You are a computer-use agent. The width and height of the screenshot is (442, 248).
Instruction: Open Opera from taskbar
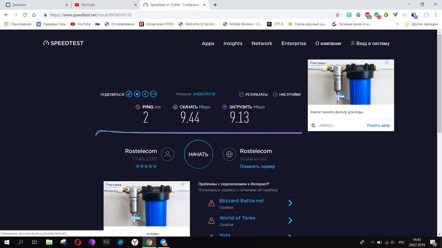tap(78, 242)
